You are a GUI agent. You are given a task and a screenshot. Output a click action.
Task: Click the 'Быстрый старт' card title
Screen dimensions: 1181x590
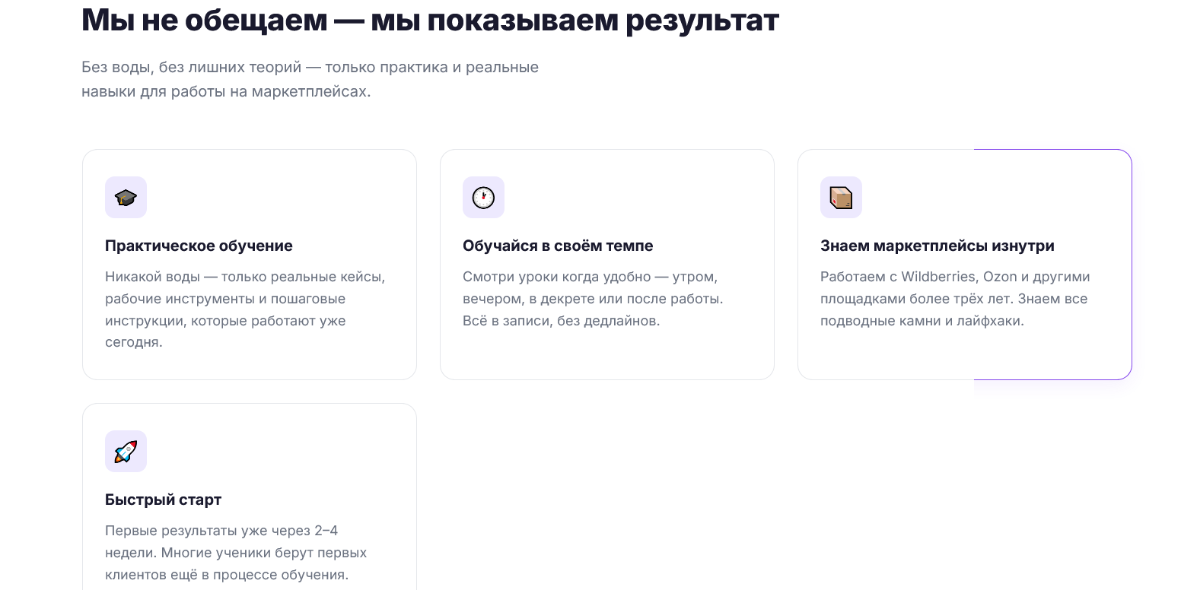pos(163,500)
